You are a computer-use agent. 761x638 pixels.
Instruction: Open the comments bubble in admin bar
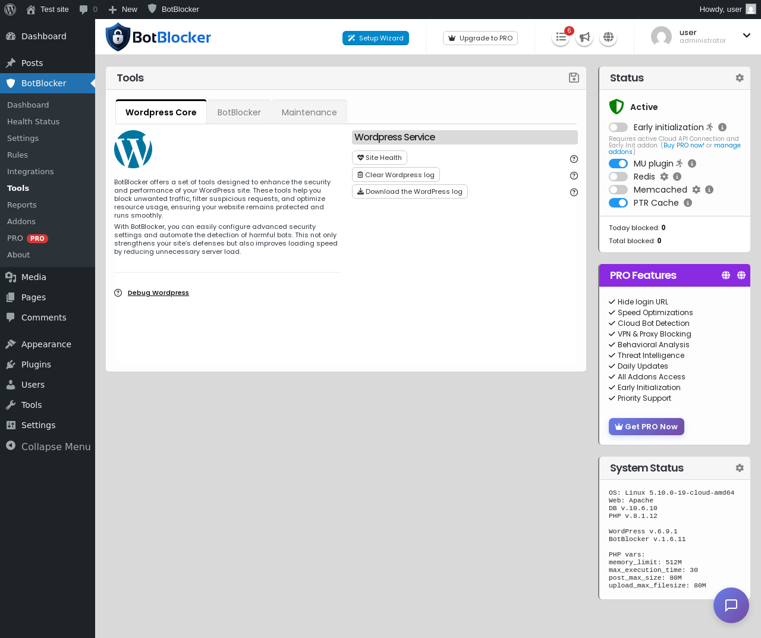tap(88, 9)
